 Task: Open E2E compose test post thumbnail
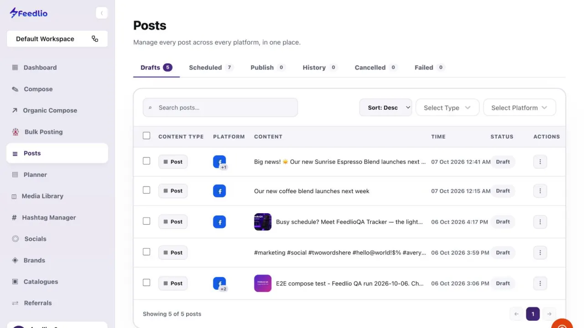263,283
